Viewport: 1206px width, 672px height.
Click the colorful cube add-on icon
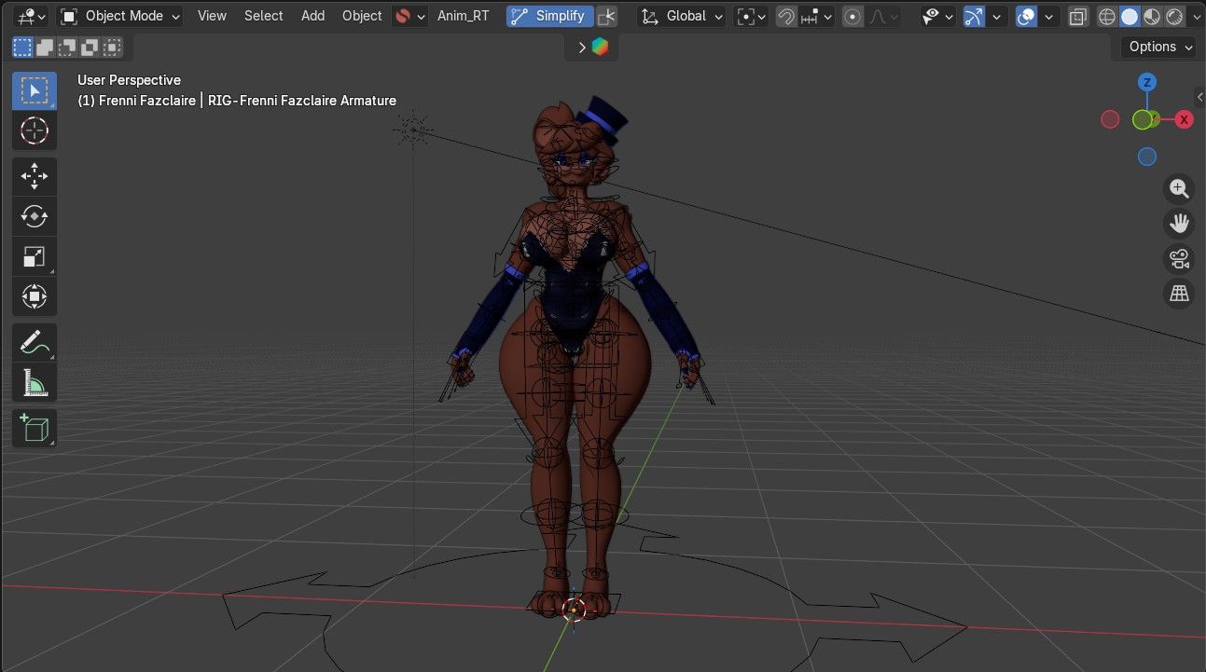(600, 47)
